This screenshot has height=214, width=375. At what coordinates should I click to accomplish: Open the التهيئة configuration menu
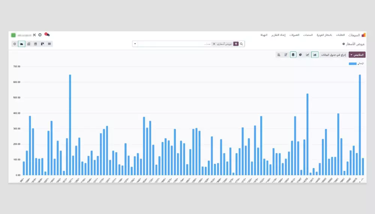tap(264, 35)
